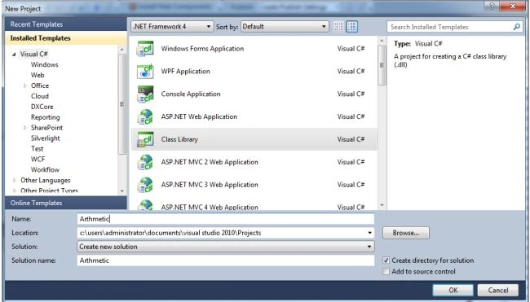Click the search magnifier icon
530x302 pixels.
516,27
